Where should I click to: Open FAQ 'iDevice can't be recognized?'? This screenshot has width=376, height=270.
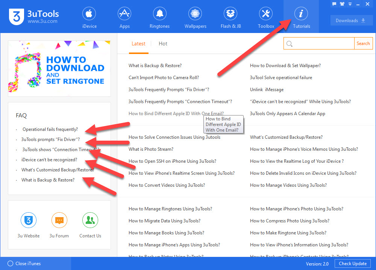pyautogui.click(x=49, y=160)
